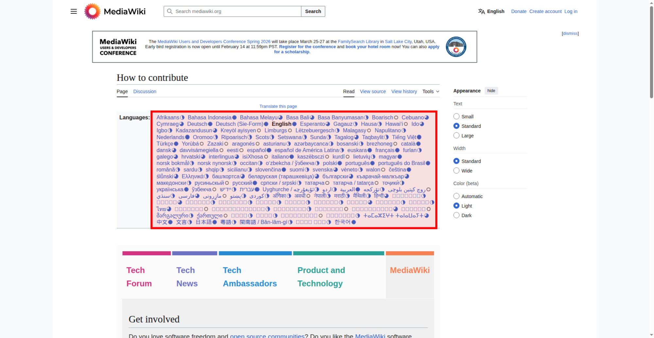
Task: Enable Dark color mode
Action: [x=456, y=215]
